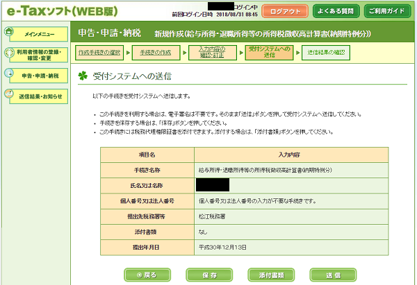Click the e-Taxソフト(WEB版) logo

[x=63, y=11]
